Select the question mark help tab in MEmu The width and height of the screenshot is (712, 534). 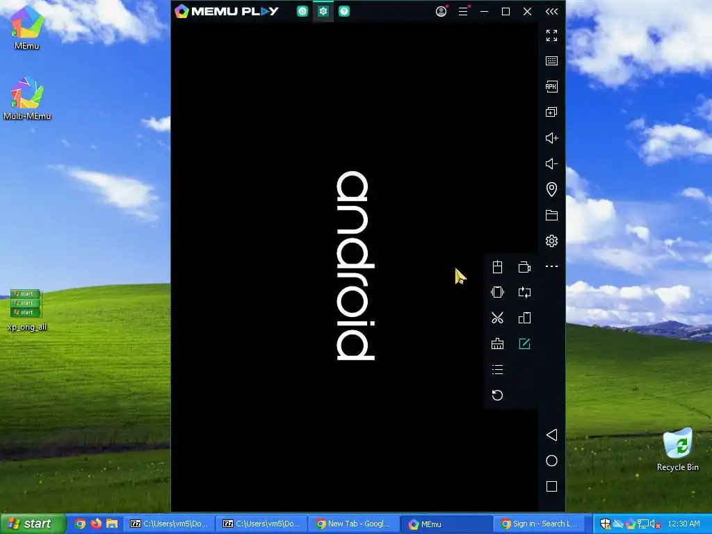[344, 11]
